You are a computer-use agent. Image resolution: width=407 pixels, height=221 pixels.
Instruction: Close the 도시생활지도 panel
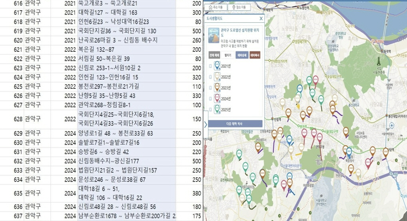(x=261, y=18)
